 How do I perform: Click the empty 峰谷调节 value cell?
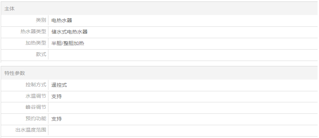[183, 108]
